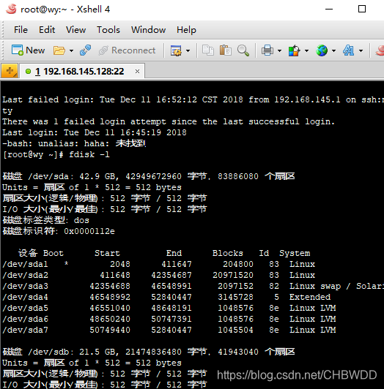Click the color scheme icon
The height and width of the screenshot is (389, 384).
click(294, 50)
